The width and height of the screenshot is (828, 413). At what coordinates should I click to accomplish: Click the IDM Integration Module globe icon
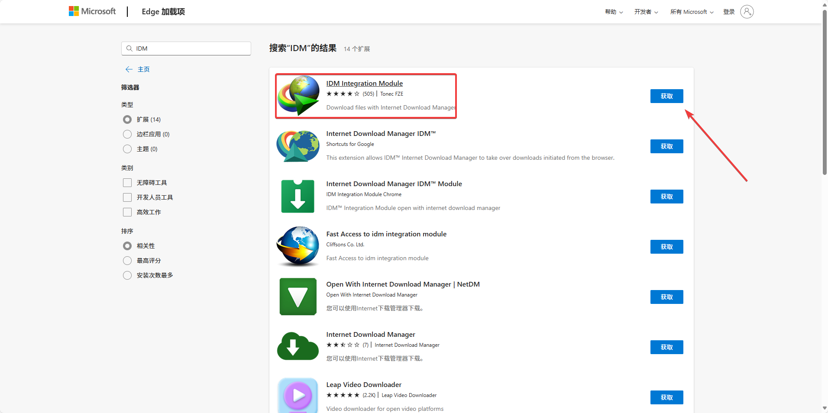[x=298, y=96]
